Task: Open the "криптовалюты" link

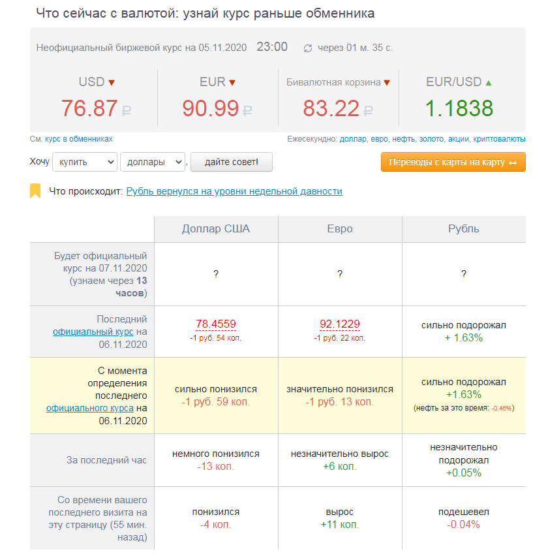Action: pyautogui.click(x=499, y=139)
